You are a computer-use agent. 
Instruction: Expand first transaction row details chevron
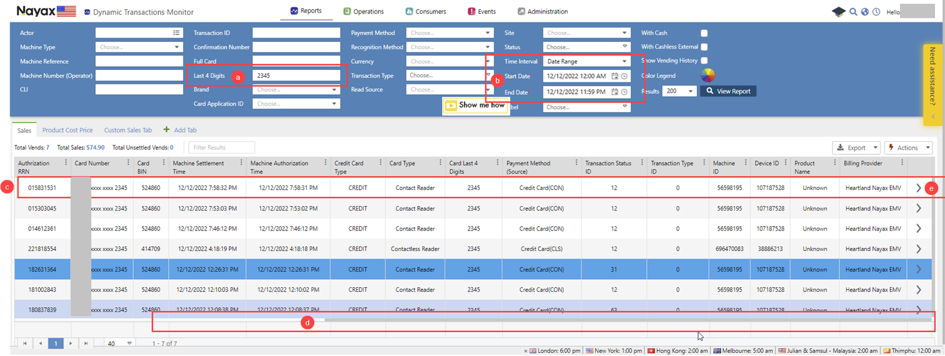[x=918, y=188]
